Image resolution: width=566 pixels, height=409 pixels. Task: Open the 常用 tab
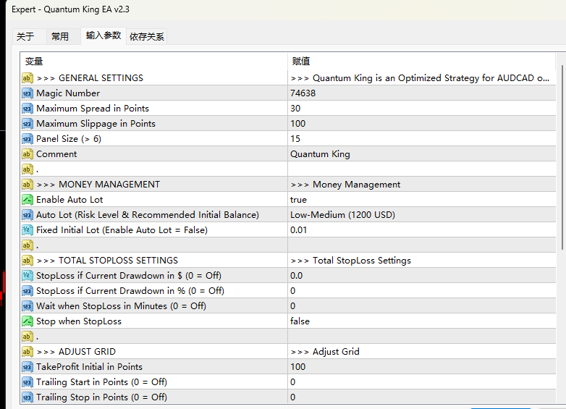[x=60, y=36]
